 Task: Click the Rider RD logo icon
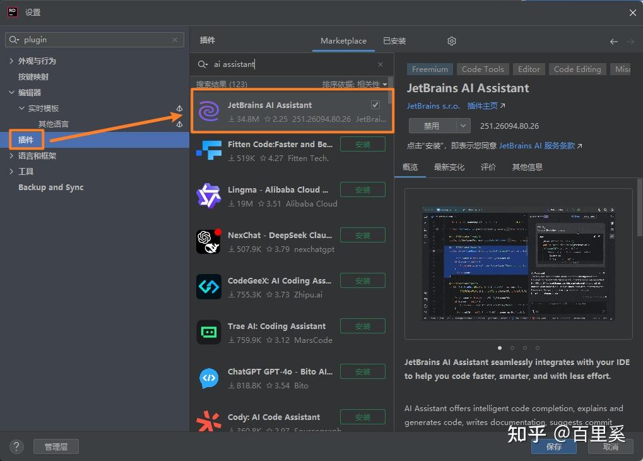[13, 13]
